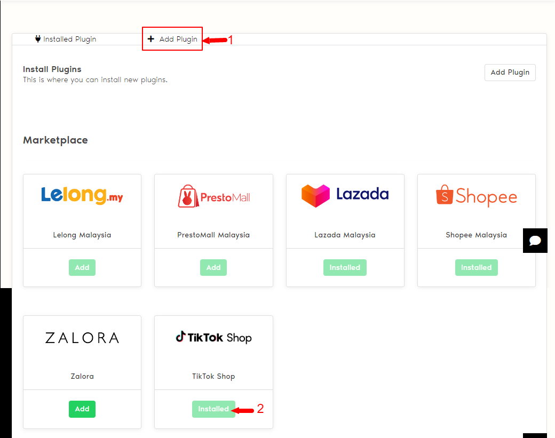This screenshot has width=555, height=438.
Task: Click Installed button under Lazada Malaysia
Action: pos(345,267)
